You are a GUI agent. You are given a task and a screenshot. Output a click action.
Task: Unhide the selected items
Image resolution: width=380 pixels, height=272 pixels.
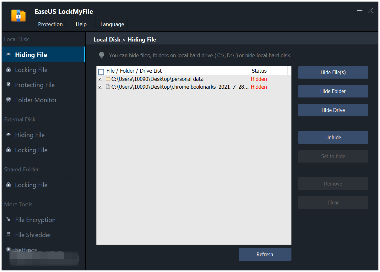(x=333, y=137)
